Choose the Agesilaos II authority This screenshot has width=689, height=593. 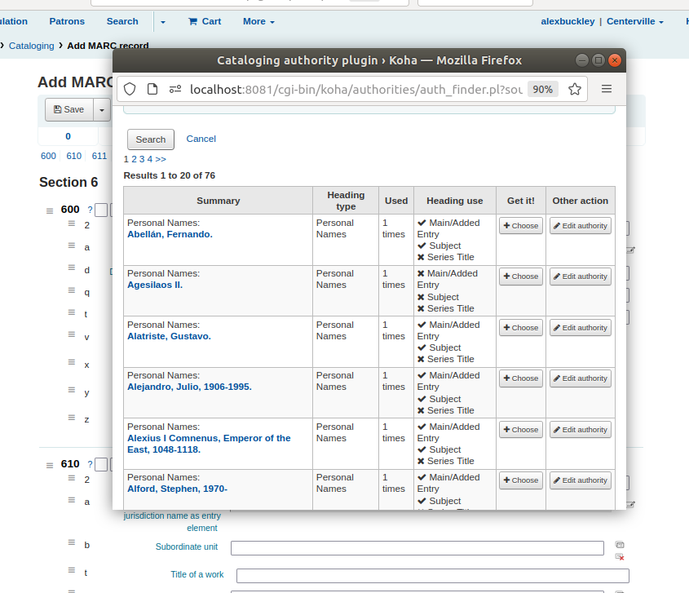[521, 276]
